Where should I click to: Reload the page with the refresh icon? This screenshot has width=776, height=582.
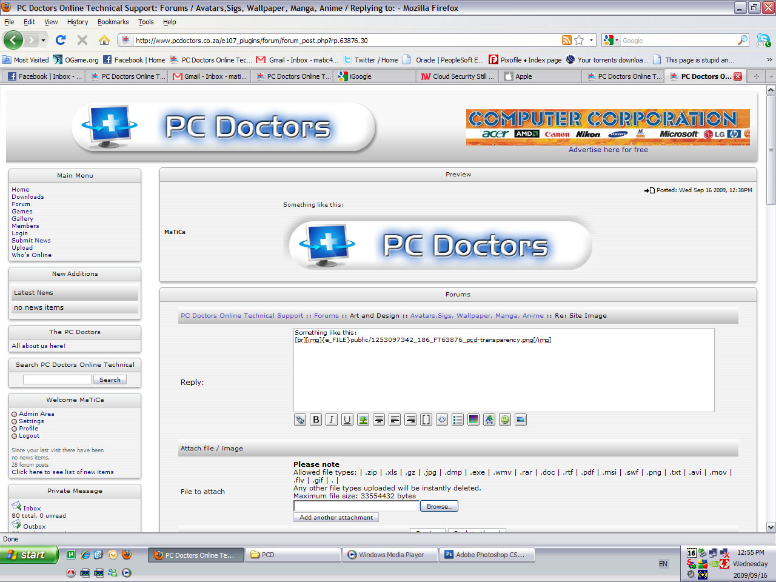tap(61, 41)
